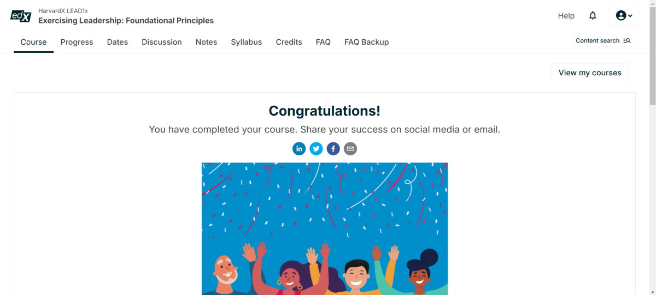Viewport: 656px width, 295px height.
Task: Select the FAQ Backup tab
Action: pos(366,42)
